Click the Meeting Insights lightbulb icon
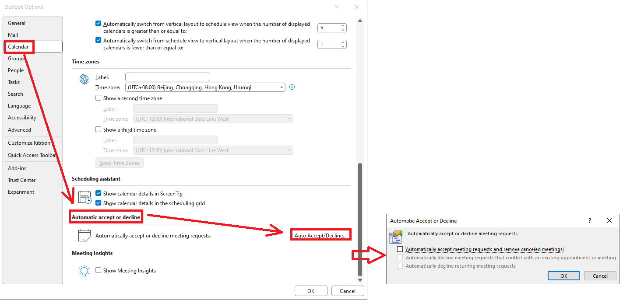623x300 pixels. coord(84,271)
